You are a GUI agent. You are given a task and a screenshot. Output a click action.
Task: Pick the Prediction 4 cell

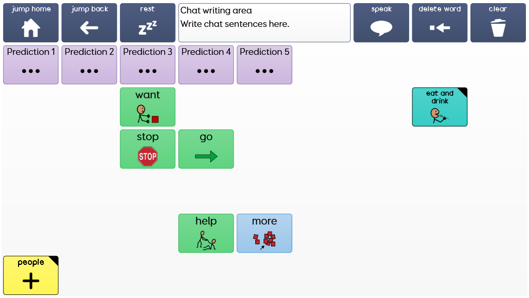click(x=206, y=65)
